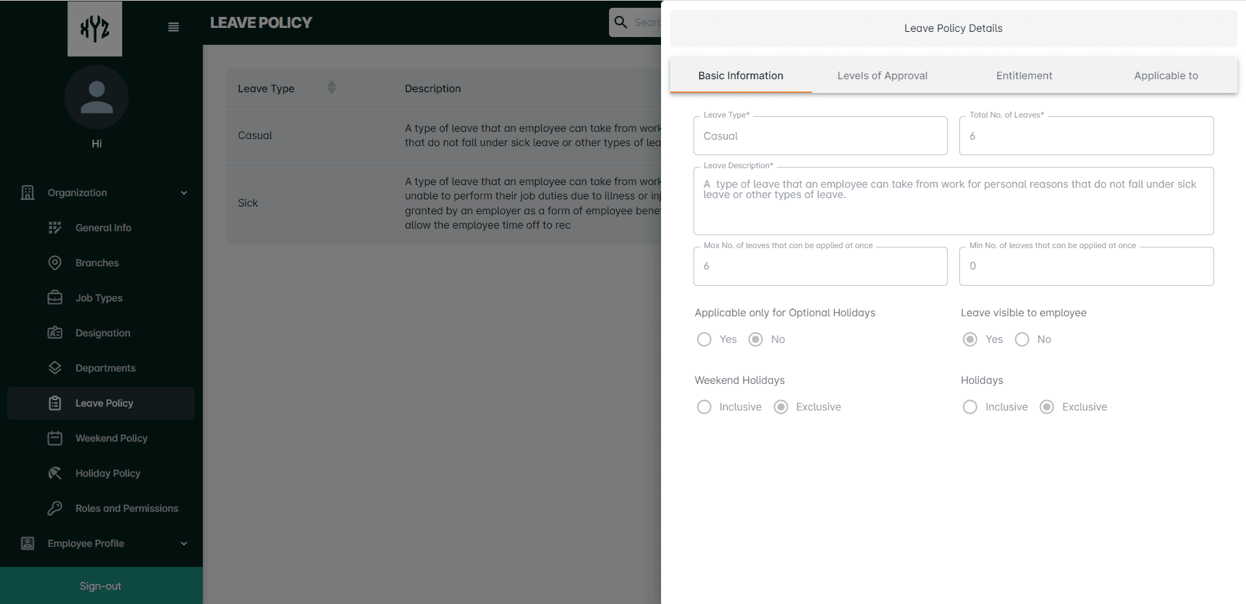This screenshot has height=604, width=1246.
Task: Select Yes for Applicable only for Optional Holidays
Action: [704, 340]
